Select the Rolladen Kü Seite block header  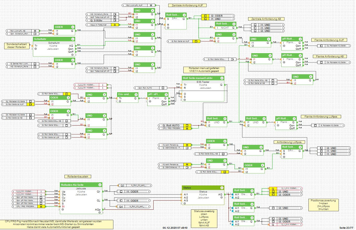(x=81, y=185)
